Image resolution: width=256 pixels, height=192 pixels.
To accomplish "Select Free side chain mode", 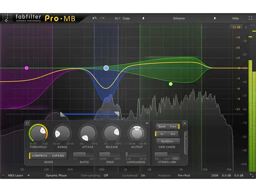I will coord(173,126).
